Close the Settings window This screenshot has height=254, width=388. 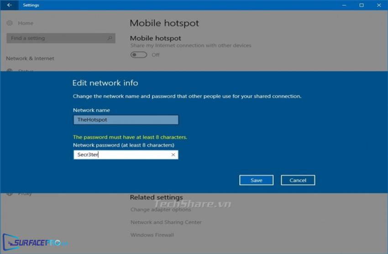379,5
